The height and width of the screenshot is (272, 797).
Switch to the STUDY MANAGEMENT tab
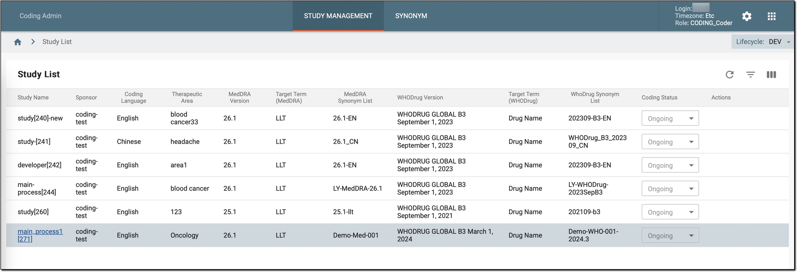tap(338, 16)
